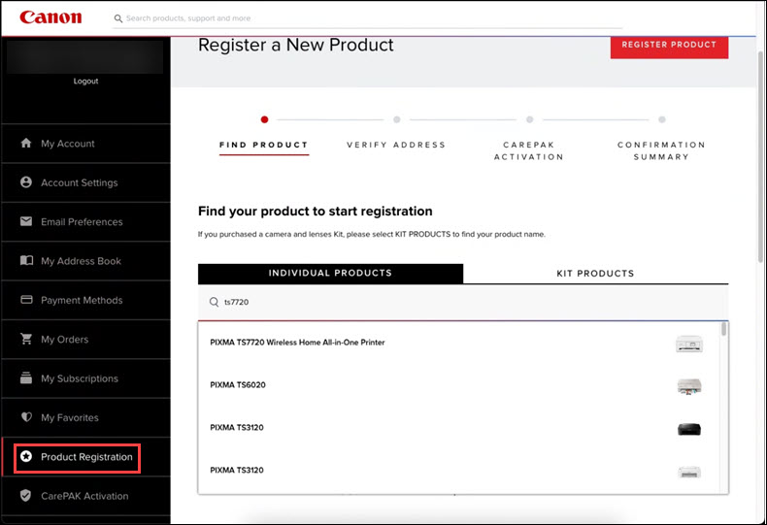Screen dimensions: 767x525
Task: Click the Confirmation Summary step dot
Action: click(662, 119)
